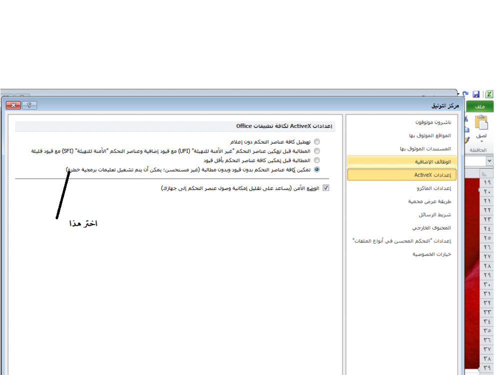Viewport: 500px width, 375px height.
Task: Open 'إعدادات الماكرو' Macro Settings category
Action: coord(433,188)
